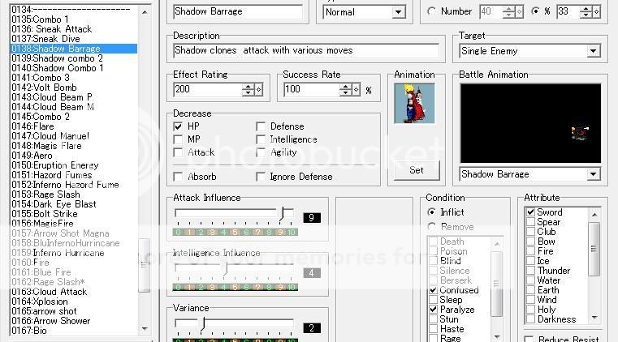Click the skill name field Shadow Barrage
This screenshot has width=618, height=342.
238,12
